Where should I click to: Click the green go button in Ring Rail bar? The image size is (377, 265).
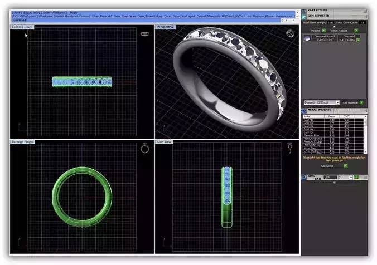(356, 178)
